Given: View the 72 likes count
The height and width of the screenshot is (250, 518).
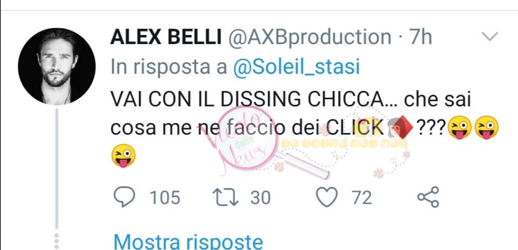Looking at the screenshot, I should [362, 198].
